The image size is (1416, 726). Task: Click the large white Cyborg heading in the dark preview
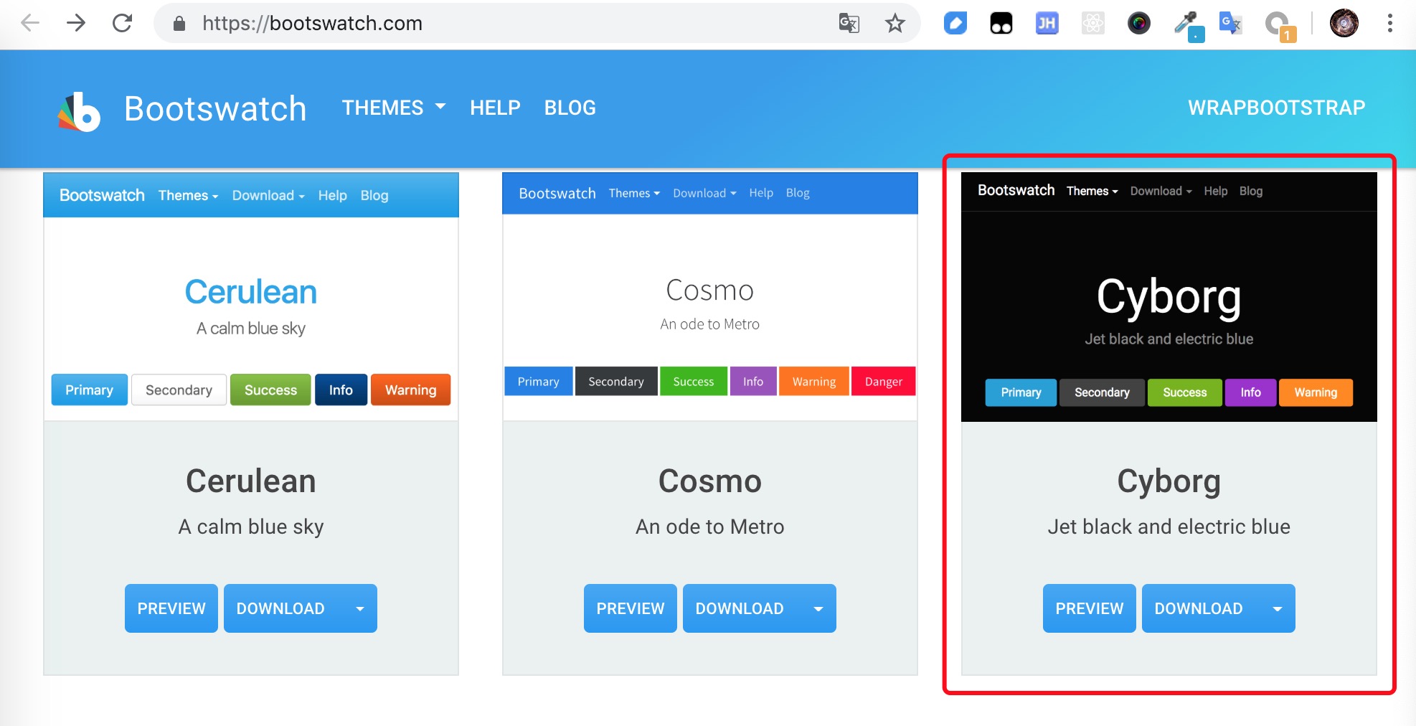[1169, 297]
